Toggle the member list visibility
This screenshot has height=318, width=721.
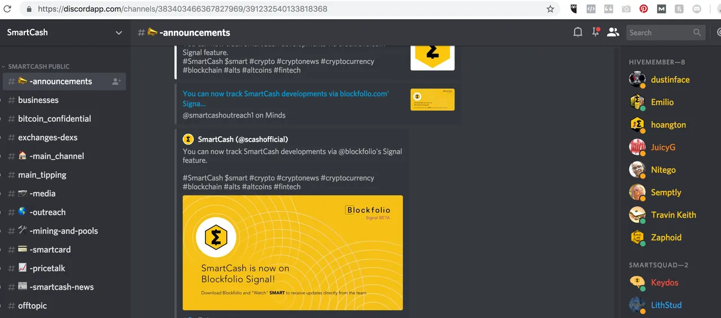pyautogui.click(x=613, y=32)
